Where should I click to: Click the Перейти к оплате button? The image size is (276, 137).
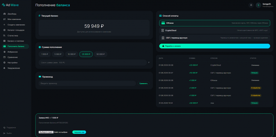point(215,46)
